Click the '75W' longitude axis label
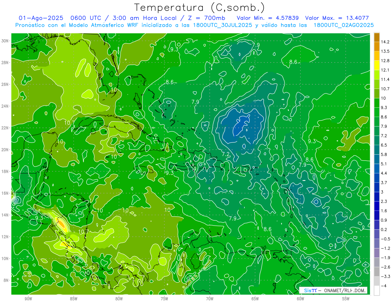392x303 pixels. coord(164,299)
